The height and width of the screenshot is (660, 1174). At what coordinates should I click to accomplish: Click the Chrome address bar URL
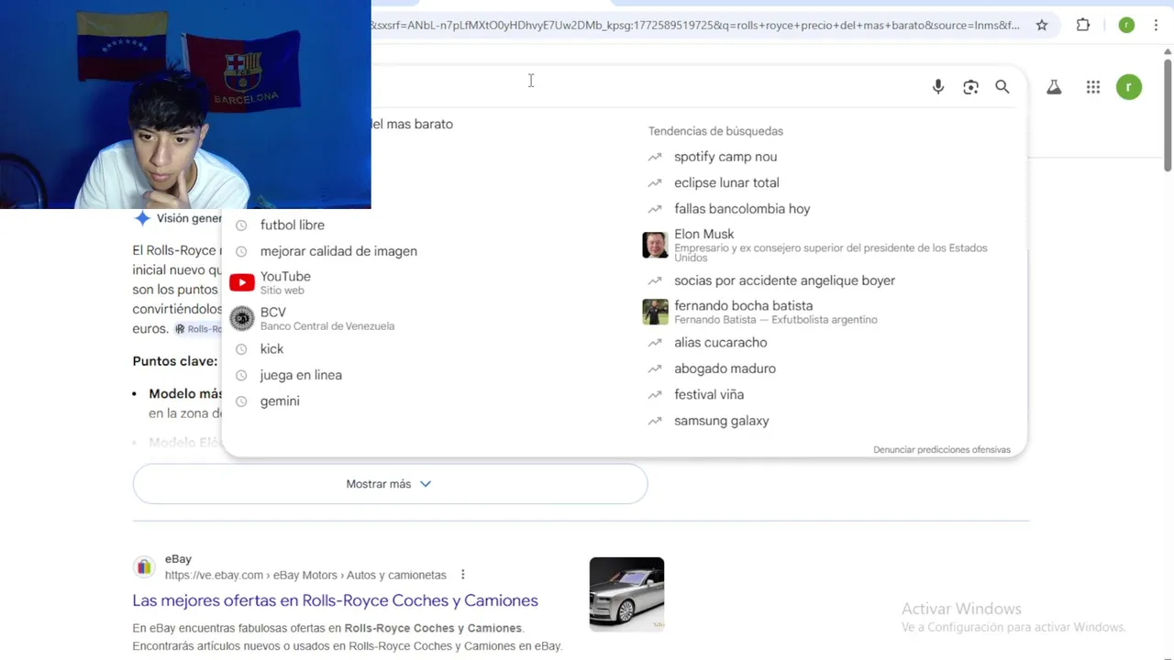click(x=694, y=26)
